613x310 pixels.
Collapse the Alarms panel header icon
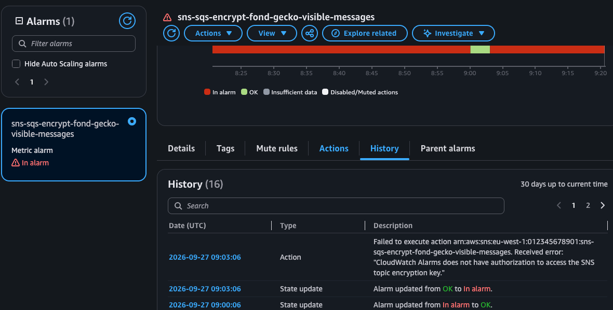click(x=19, y=21)
